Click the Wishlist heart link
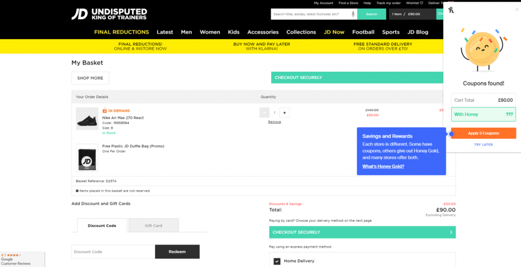 pyautogui.click(x=415, y=3)
